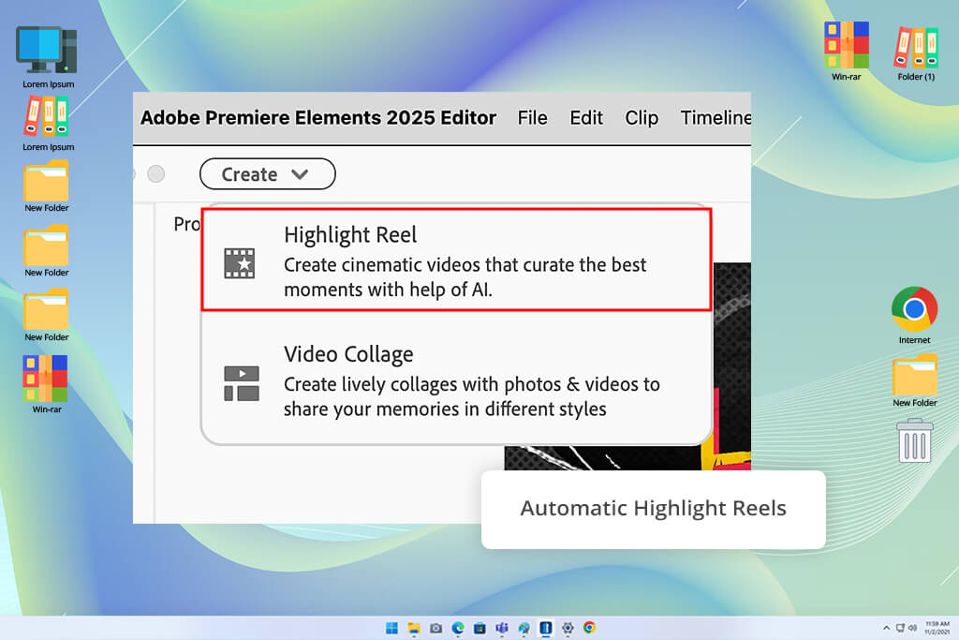Open File Explorer from the taskbar
This screenshot has width=959, height=640.
coord(414,628)
